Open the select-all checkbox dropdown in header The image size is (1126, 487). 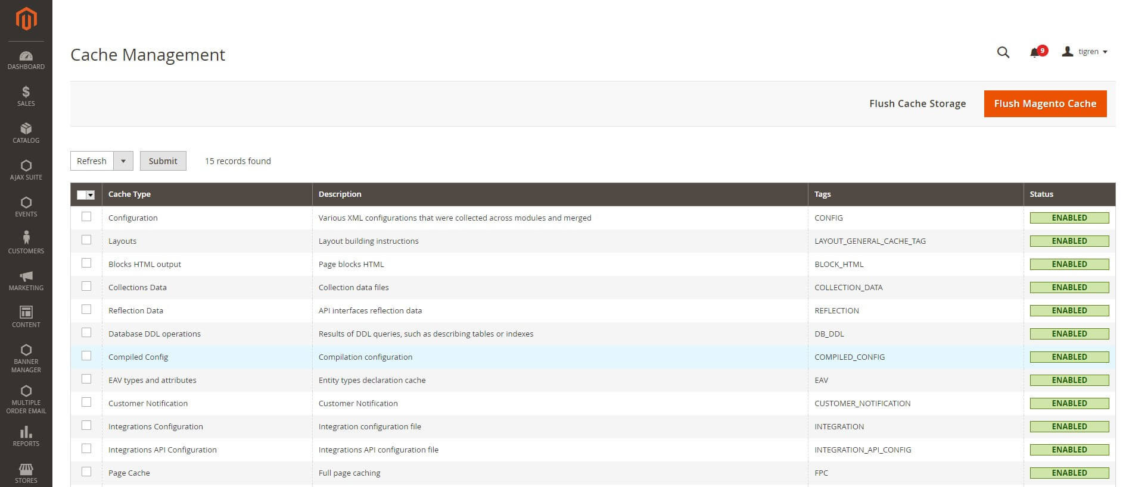click(x=91, y=195)
